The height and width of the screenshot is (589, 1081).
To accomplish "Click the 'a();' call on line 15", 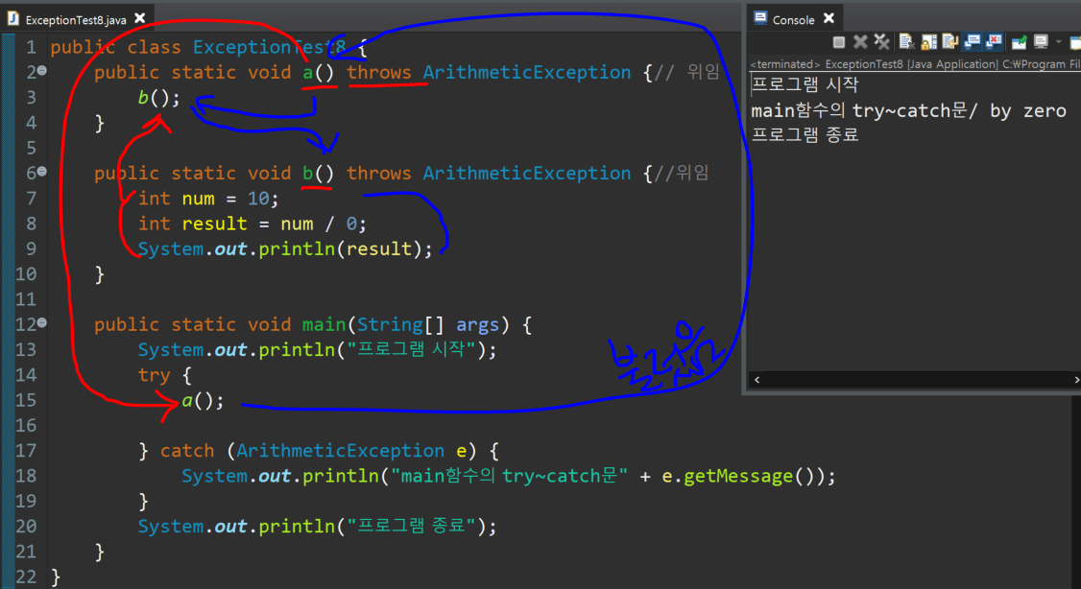I will 203,400.
